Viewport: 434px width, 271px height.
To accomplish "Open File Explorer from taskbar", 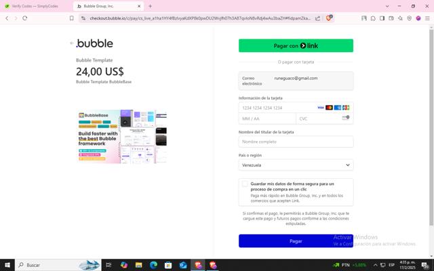I will coord(138,265).
